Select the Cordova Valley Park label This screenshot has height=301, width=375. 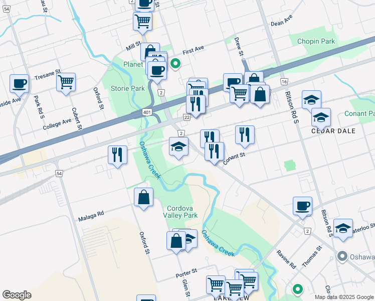(180, 212)
